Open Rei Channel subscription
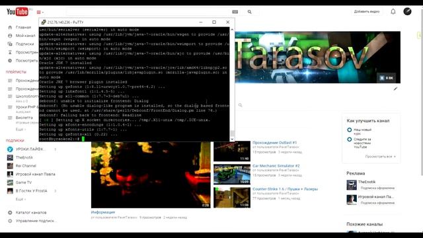Screen dimensions: 423x238 pyautogui.click(x=26, y=166)
